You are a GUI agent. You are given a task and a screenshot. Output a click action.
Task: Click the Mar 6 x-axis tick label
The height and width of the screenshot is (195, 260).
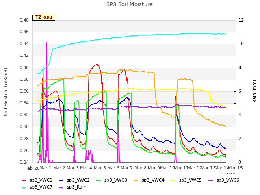(x=113, y=168)
